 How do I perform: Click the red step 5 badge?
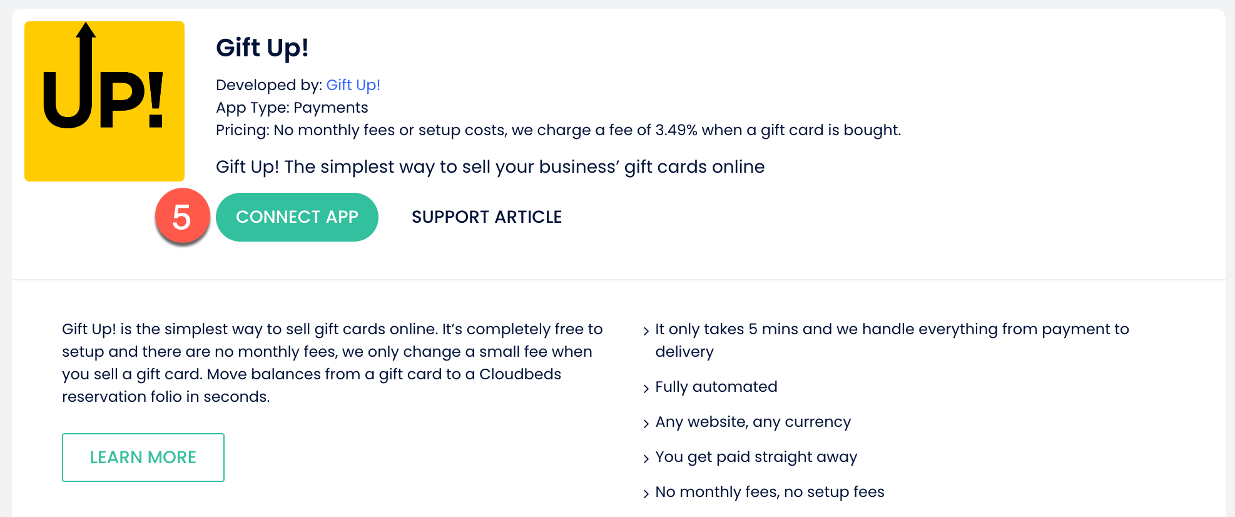[182, 217]
